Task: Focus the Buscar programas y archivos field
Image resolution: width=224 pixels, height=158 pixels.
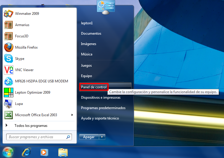Action: coord(39,137)
